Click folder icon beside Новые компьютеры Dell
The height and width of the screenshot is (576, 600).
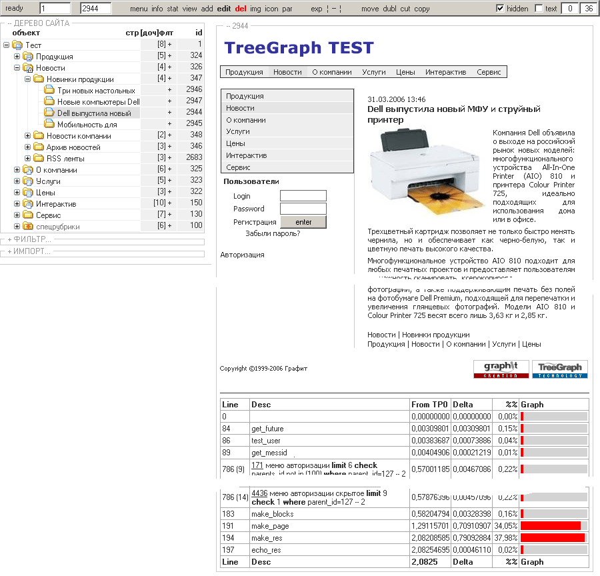tap(49, 101)
